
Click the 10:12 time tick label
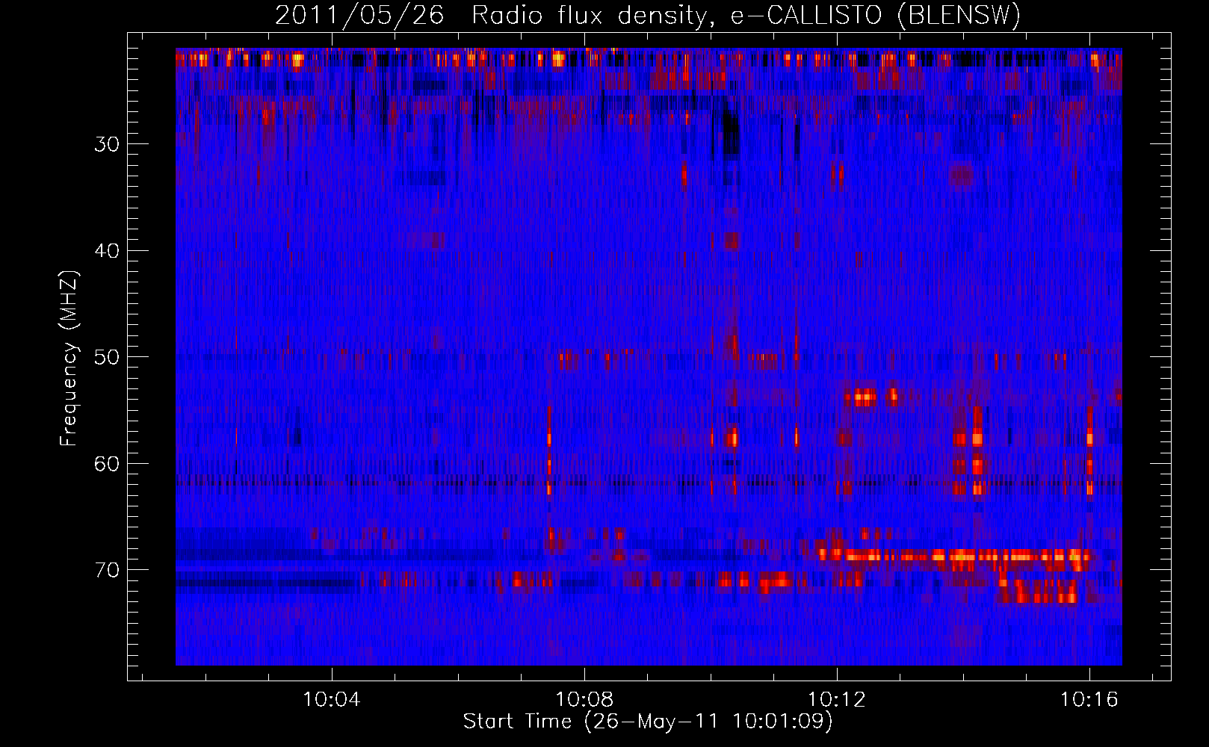click(x=837, y=699)
